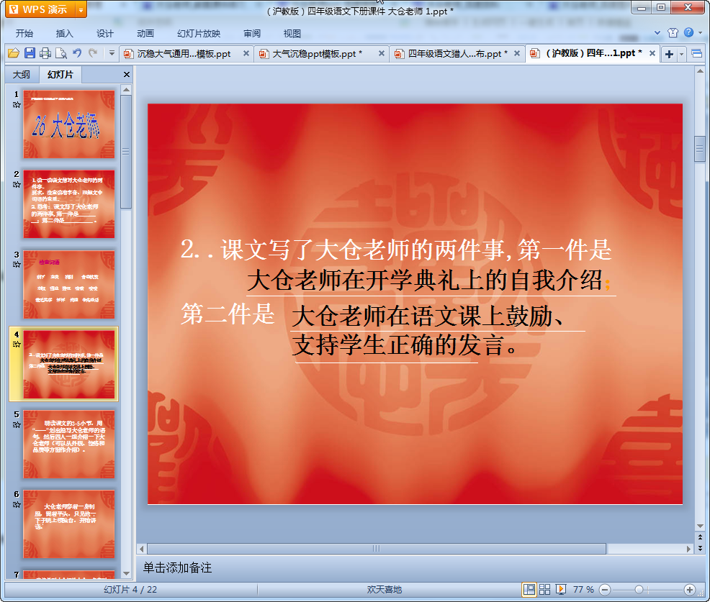
Task: Expand the WPS 演示 dropdown arrow
Action: tap(81, 9)
